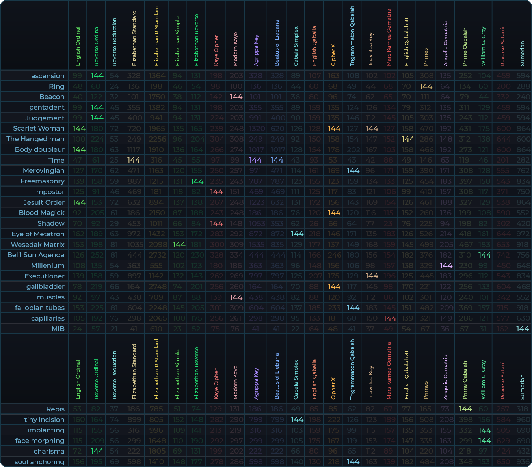
Task: Select the 'The Hanged man' row label
Action: [x=35, y=139]
